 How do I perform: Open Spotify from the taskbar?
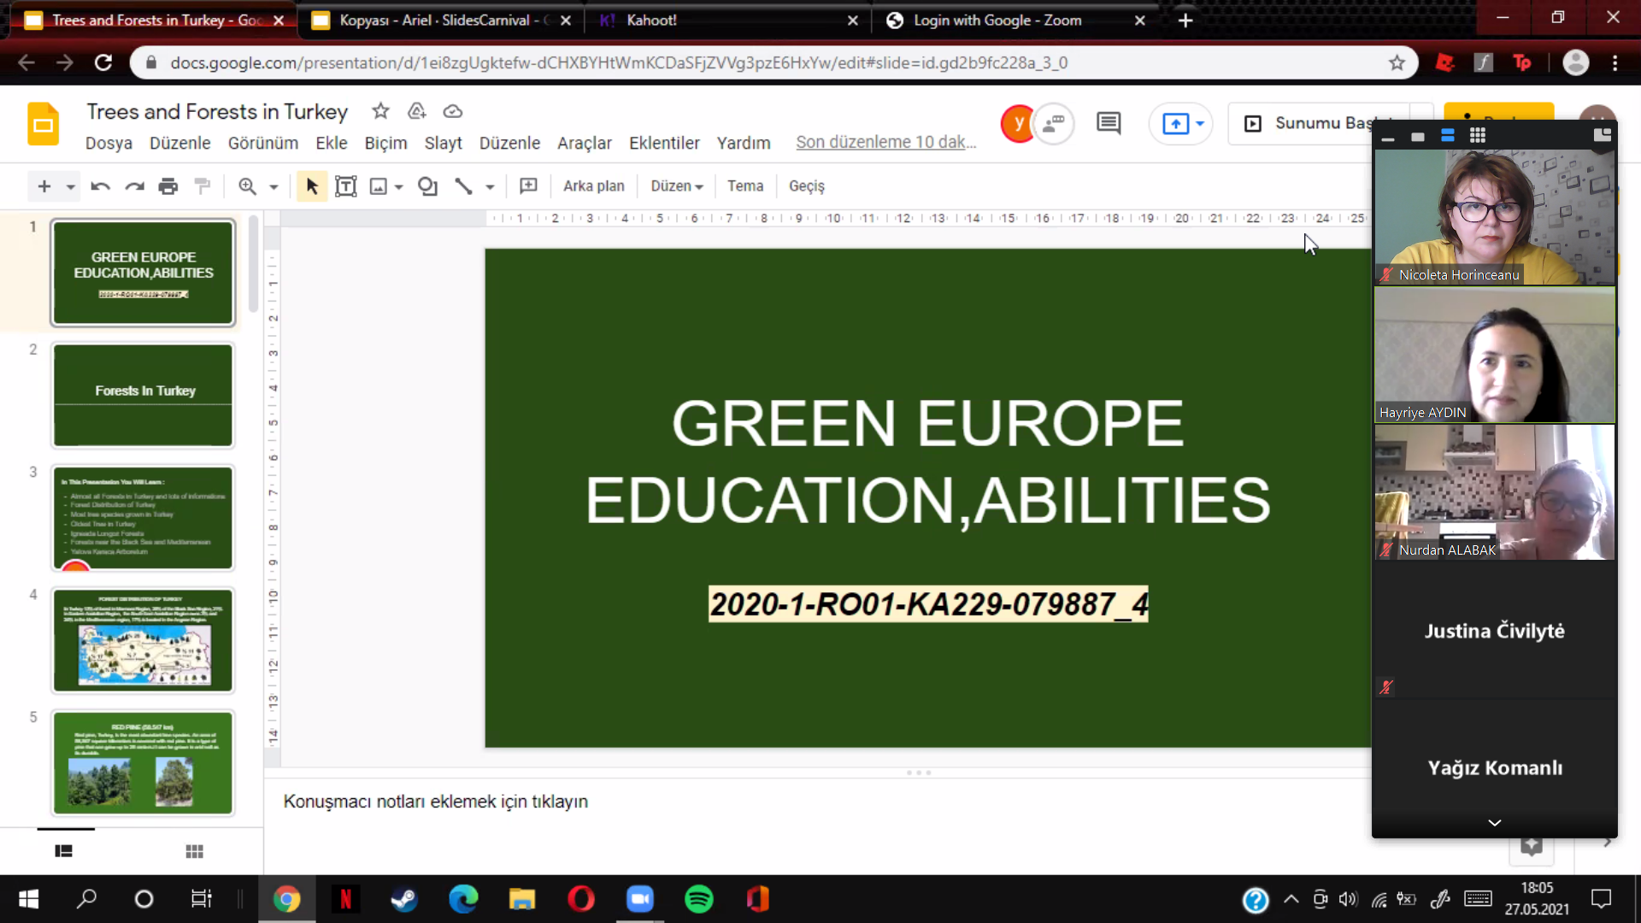pyautogui.click(x=698, y=899)
